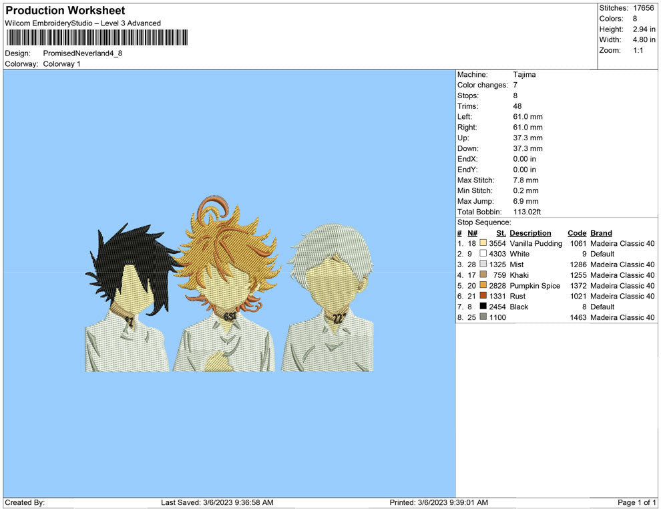Click the Rust thread color swatch

[x=483, y=296]
